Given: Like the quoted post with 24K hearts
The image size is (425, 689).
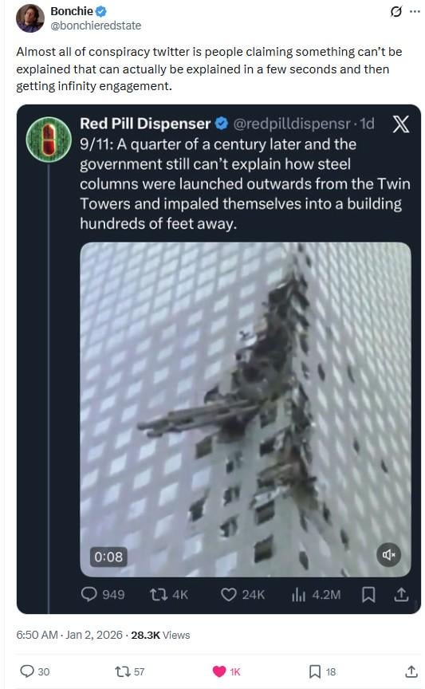Looking at the screenshot, I should pos(229,595).
